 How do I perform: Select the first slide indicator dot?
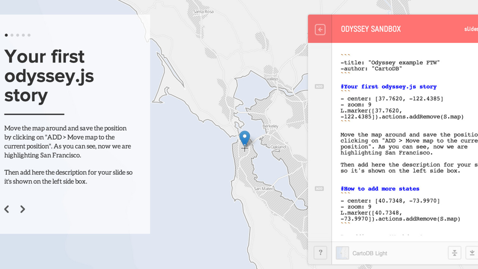(x=6, y=35)
